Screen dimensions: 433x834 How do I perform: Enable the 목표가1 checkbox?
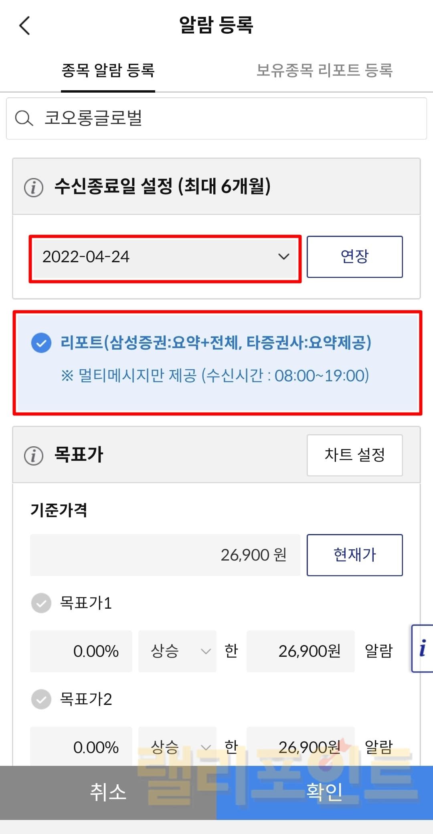pyautogui.click(x=41, y=603)
